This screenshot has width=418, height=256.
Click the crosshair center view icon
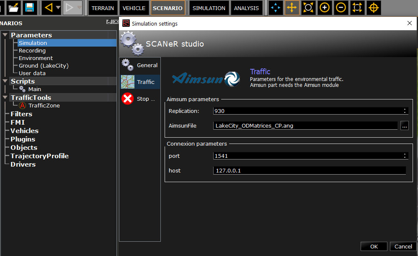point(373,8)
